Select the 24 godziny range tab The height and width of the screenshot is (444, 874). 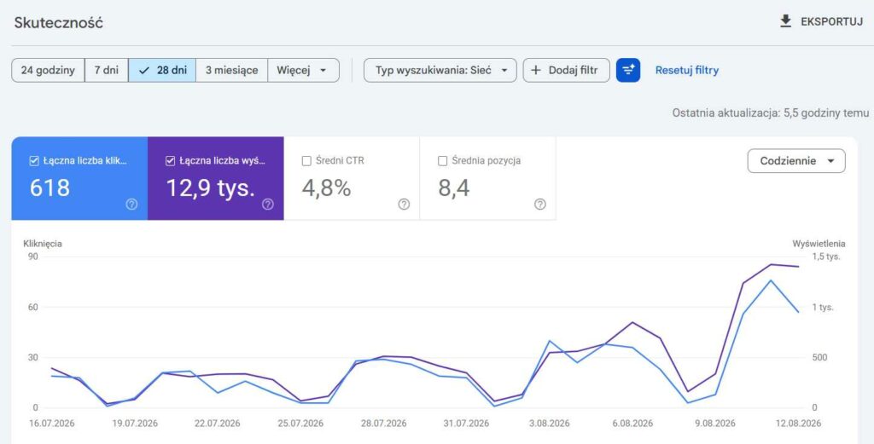point(48,71)
